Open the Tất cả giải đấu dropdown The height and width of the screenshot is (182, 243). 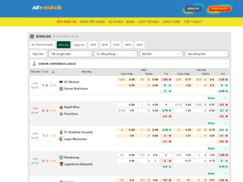[x=70, y=54]
